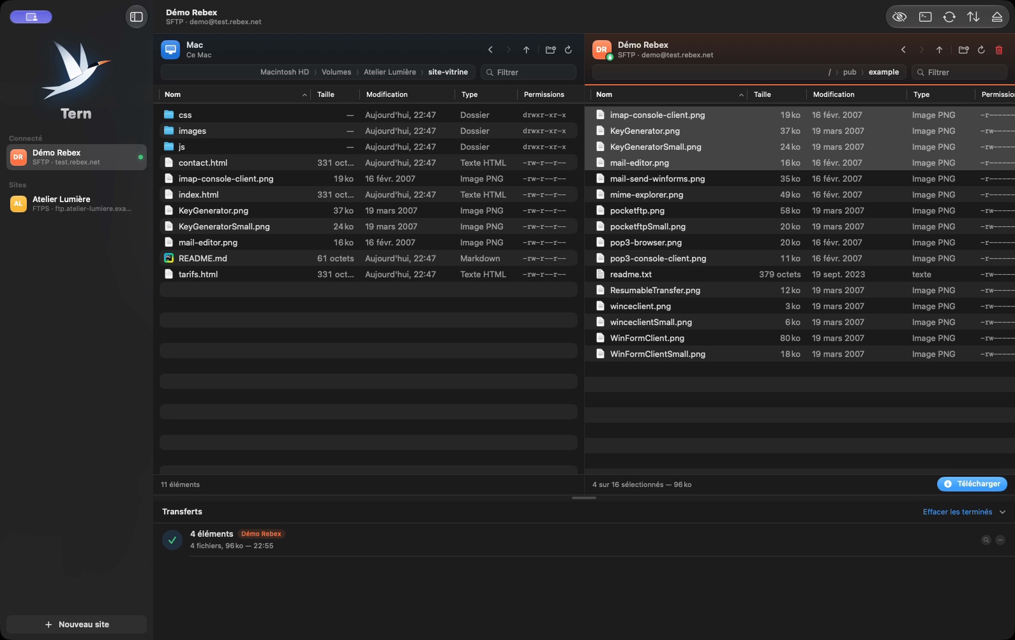This screenshot has height=640, width=1015.
Task: Open the Atelier Lumière site in the sidebar
Action: point(77,203)
